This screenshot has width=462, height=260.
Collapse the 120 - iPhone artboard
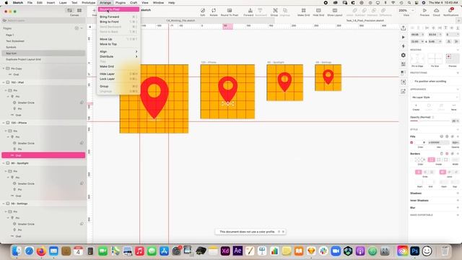click(4, 123)
